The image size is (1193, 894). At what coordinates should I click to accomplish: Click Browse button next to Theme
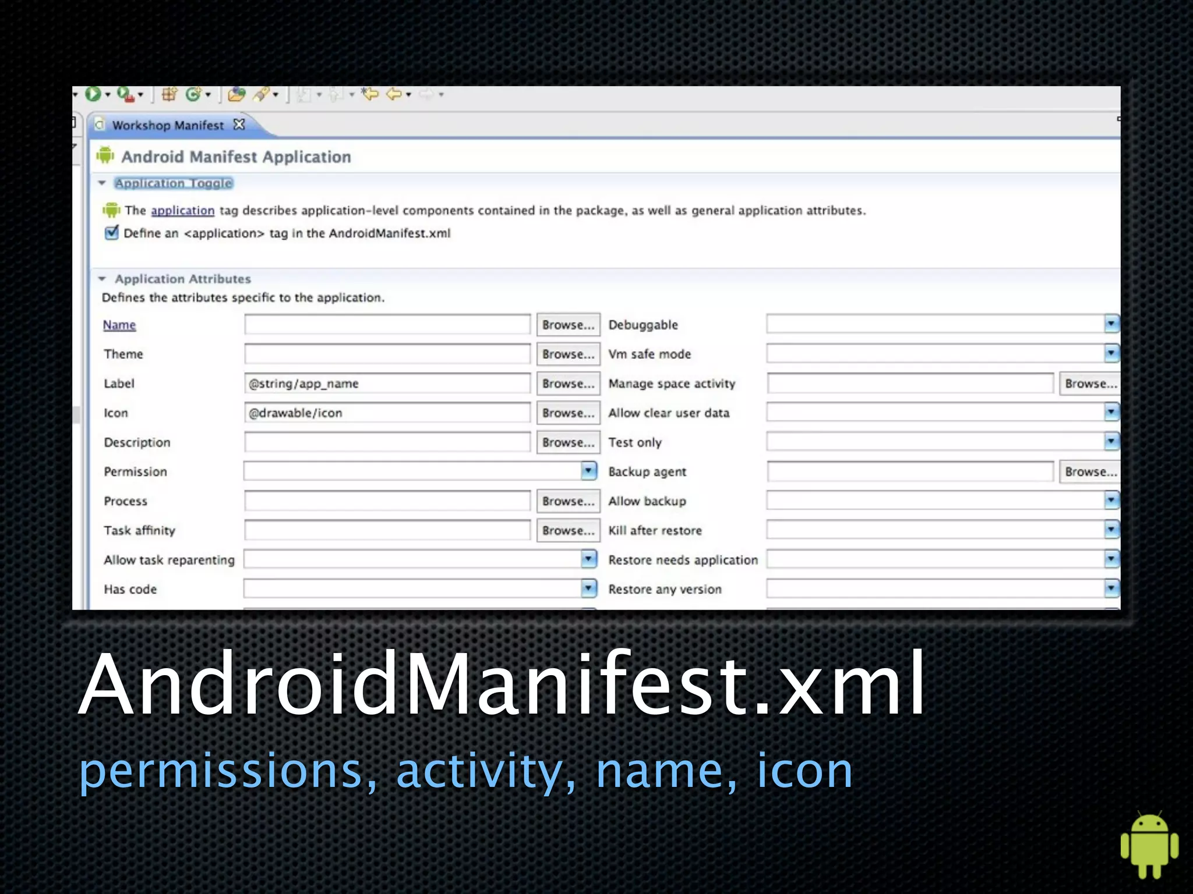tap(568, 354)
